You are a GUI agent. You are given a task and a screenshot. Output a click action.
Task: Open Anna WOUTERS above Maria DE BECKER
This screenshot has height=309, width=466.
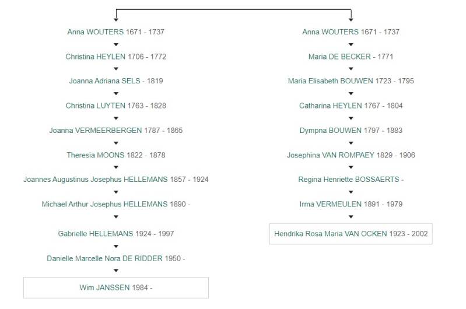click(x=351, y=32)
